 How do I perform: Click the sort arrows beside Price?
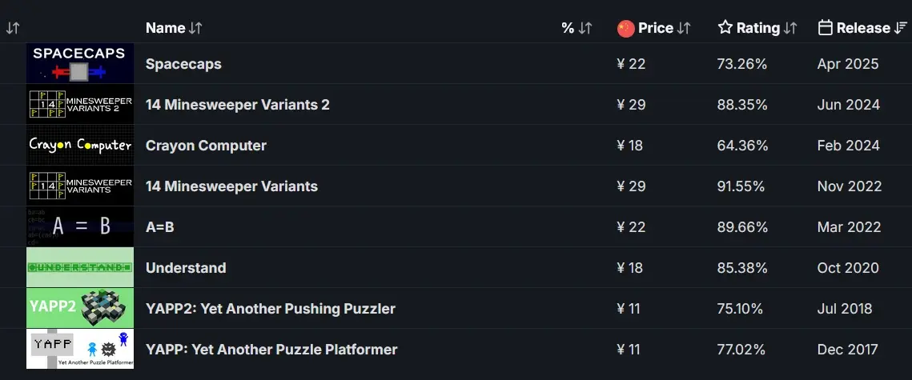(684, 28)
